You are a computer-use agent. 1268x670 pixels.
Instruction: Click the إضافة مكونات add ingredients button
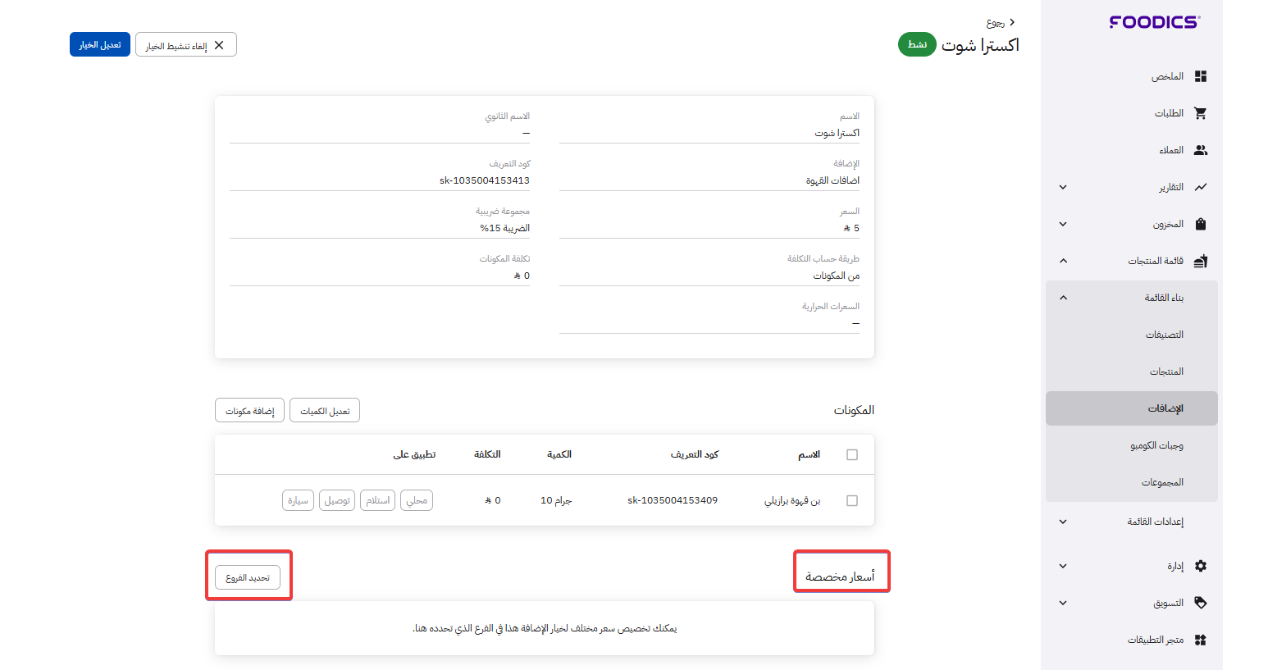pyautogui.click(x=249, y=410)
